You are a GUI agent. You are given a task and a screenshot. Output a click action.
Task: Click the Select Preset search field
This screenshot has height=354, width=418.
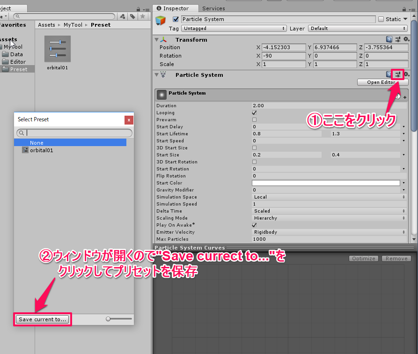coord(74,133)
